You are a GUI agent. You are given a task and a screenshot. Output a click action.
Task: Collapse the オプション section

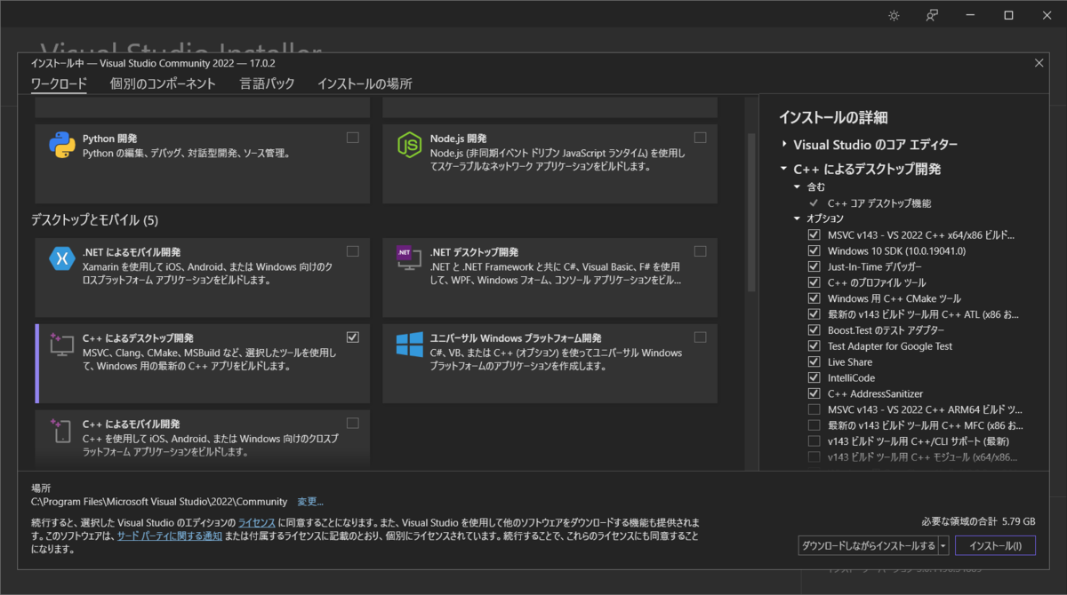[x=798, y=218]
